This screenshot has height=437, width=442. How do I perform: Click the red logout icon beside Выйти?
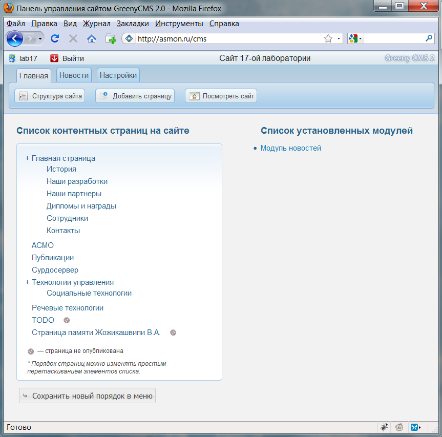[54, 58]
